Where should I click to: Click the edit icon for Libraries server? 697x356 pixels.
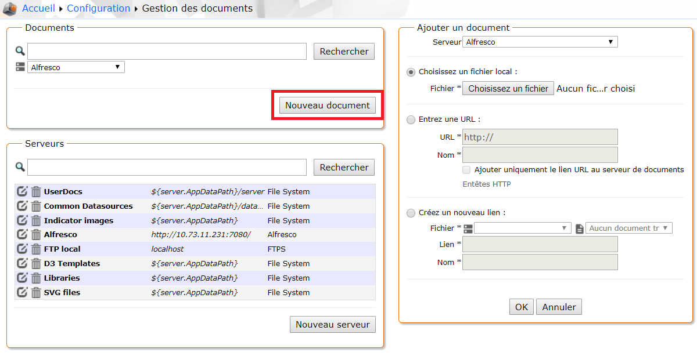[22, 278]
